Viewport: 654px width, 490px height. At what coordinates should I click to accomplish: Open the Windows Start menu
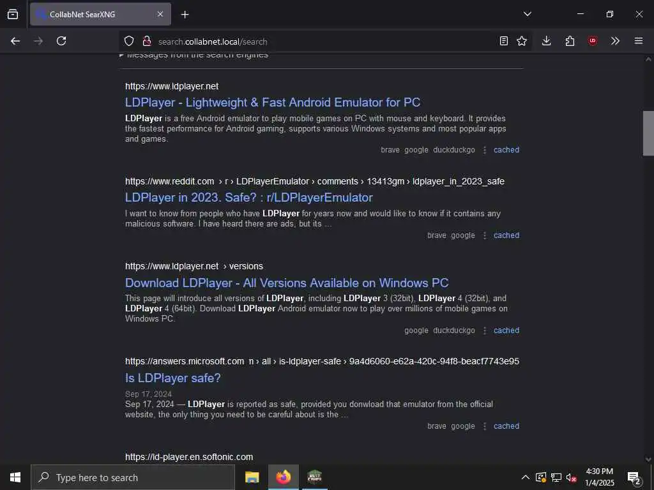15,477
